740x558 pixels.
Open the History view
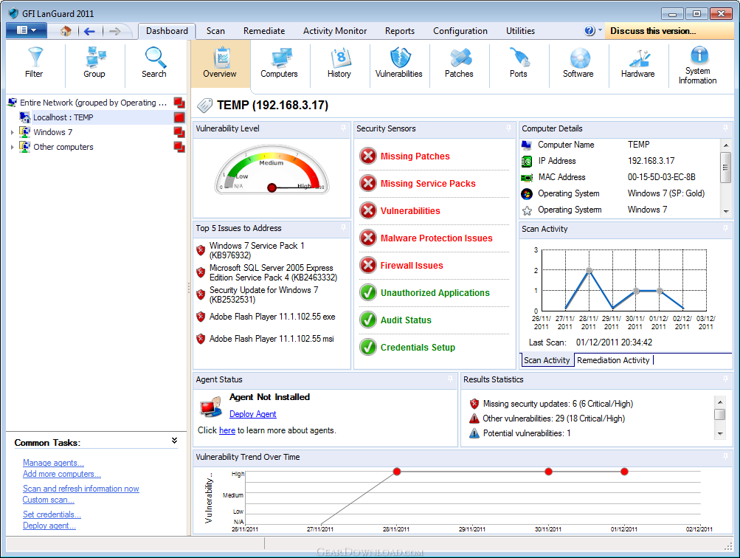[339, 63]
